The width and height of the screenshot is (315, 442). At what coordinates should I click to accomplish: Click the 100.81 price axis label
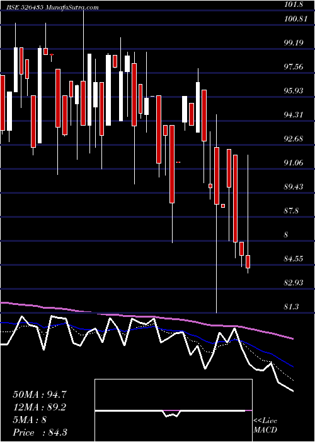295,20
